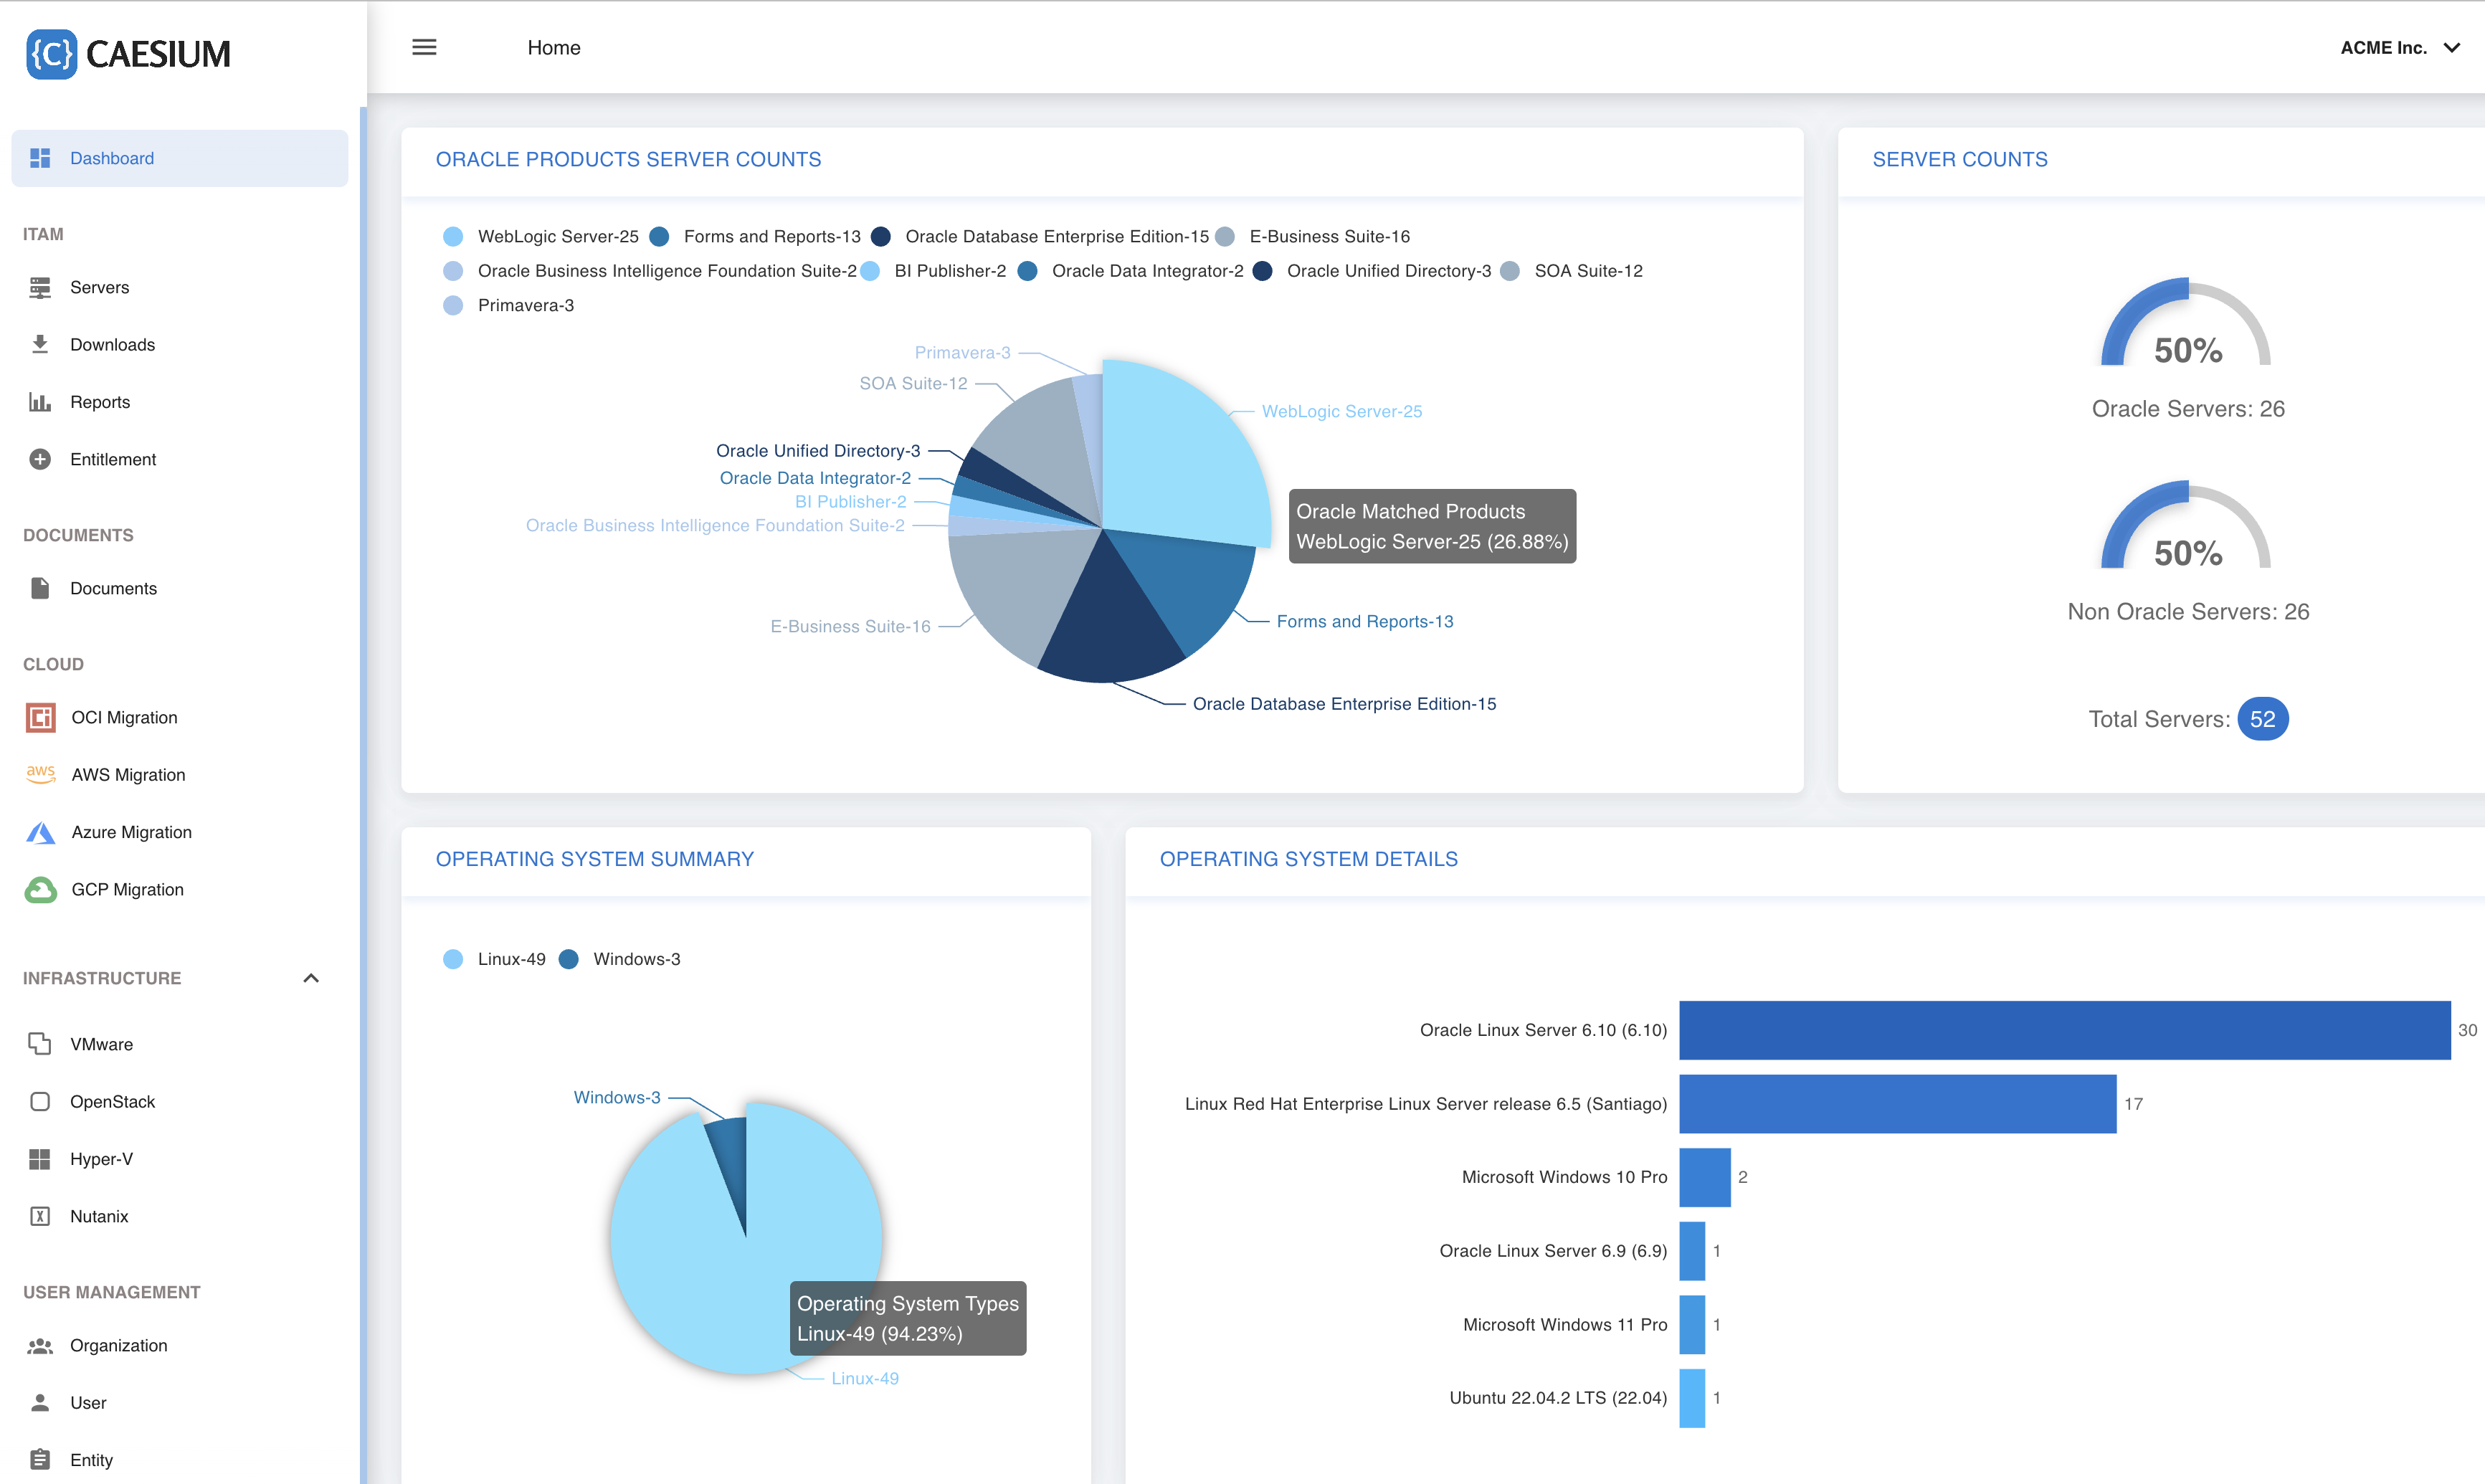The image size is (2485, 1484).
Task: Click the Organization people icon
Action: [40, 1345]
